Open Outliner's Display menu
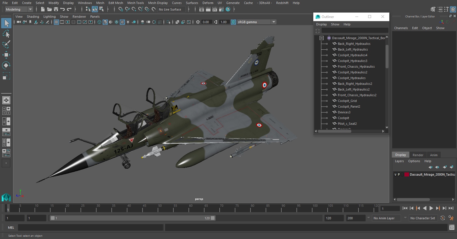The image size is (457, 239). [321, 24]
